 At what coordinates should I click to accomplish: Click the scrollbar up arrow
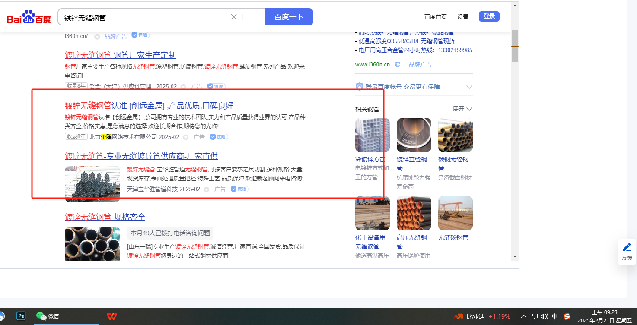point(515,6)
